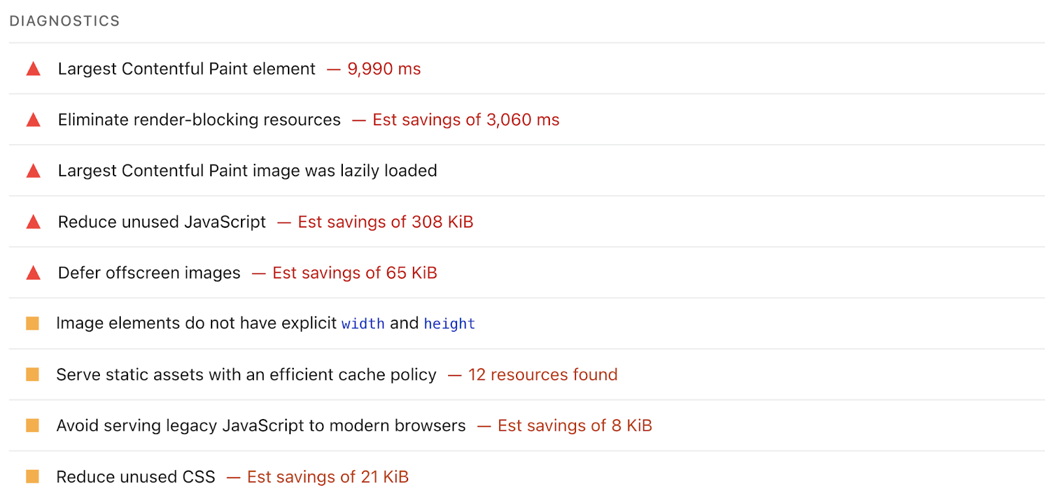Viewport: 1045px width, 500px height.
Task: Click the orange square beside cache policy audit
Action: (x=33, y=375)
